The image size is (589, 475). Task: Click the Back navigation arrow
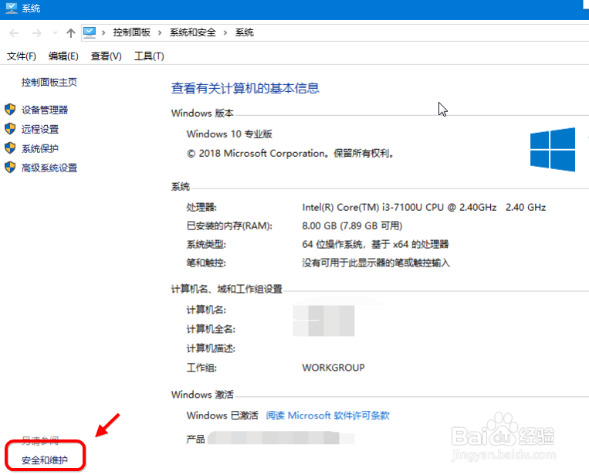pos(14,33)
